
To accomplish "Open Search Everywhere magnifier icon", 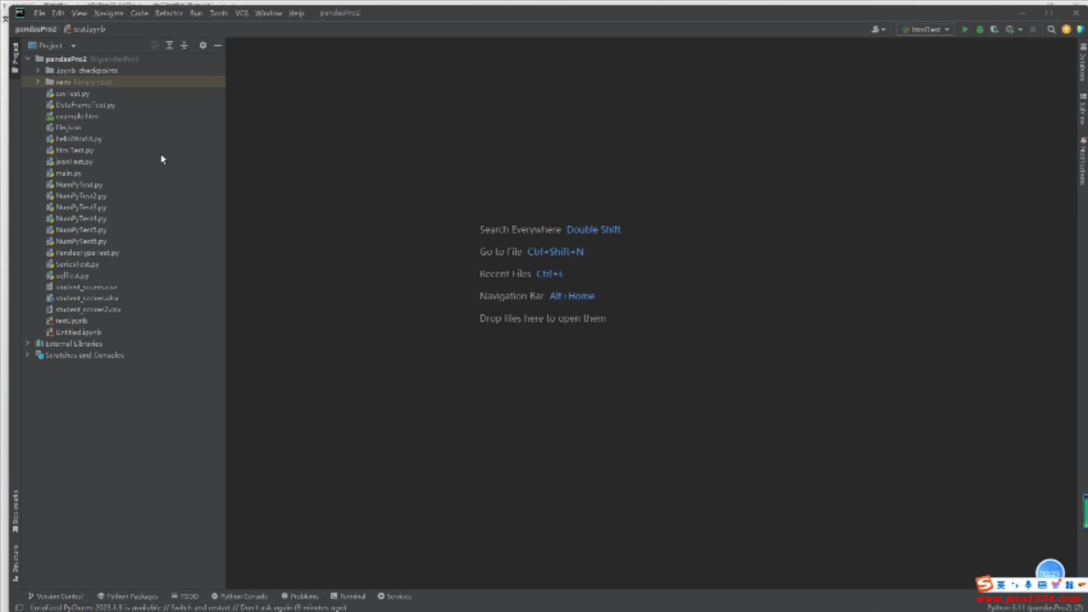I will pos(1051,29).
